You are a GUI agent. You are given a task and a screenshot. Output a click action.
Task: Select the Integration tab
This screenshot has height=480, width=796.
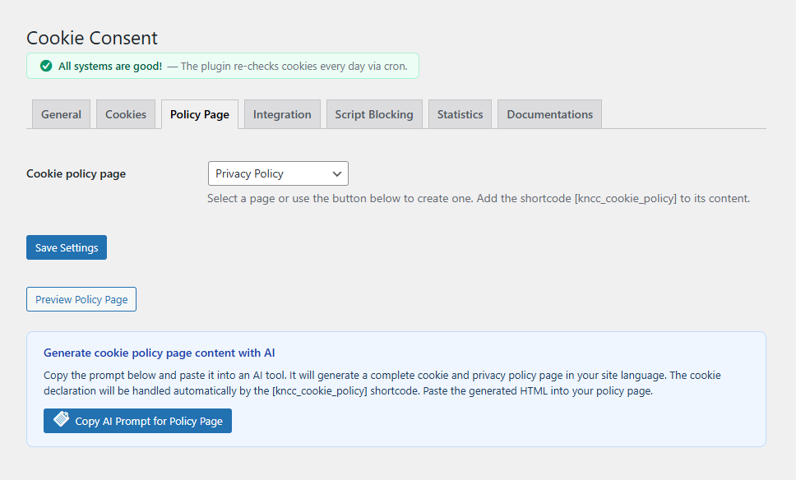(282, 113)
